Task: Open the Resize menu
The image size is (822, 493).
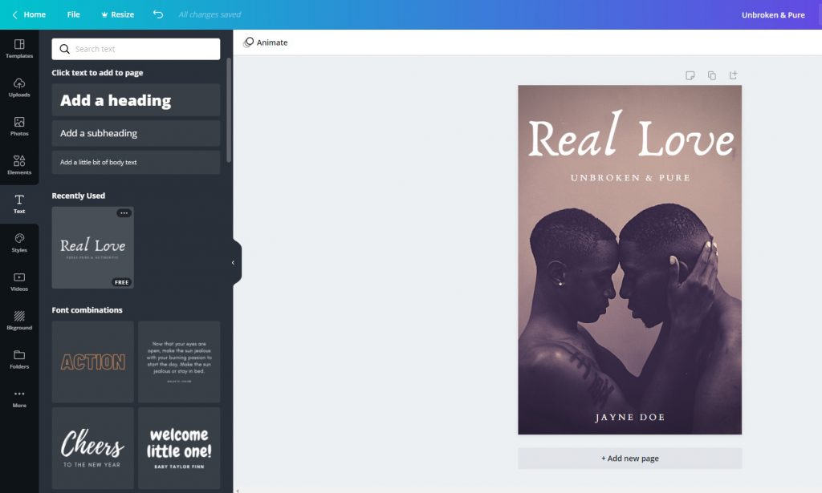Action: pyautogui.click(x=117, y=14)
